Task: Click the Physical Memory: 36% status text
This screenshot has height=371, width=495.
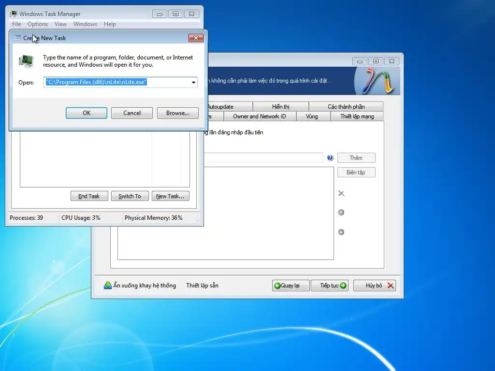Action: point(153,218)
